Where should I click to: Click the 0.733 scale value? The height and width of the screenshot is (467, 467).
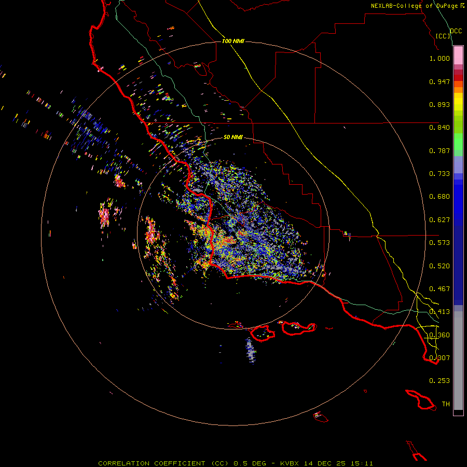click(439, 174)
